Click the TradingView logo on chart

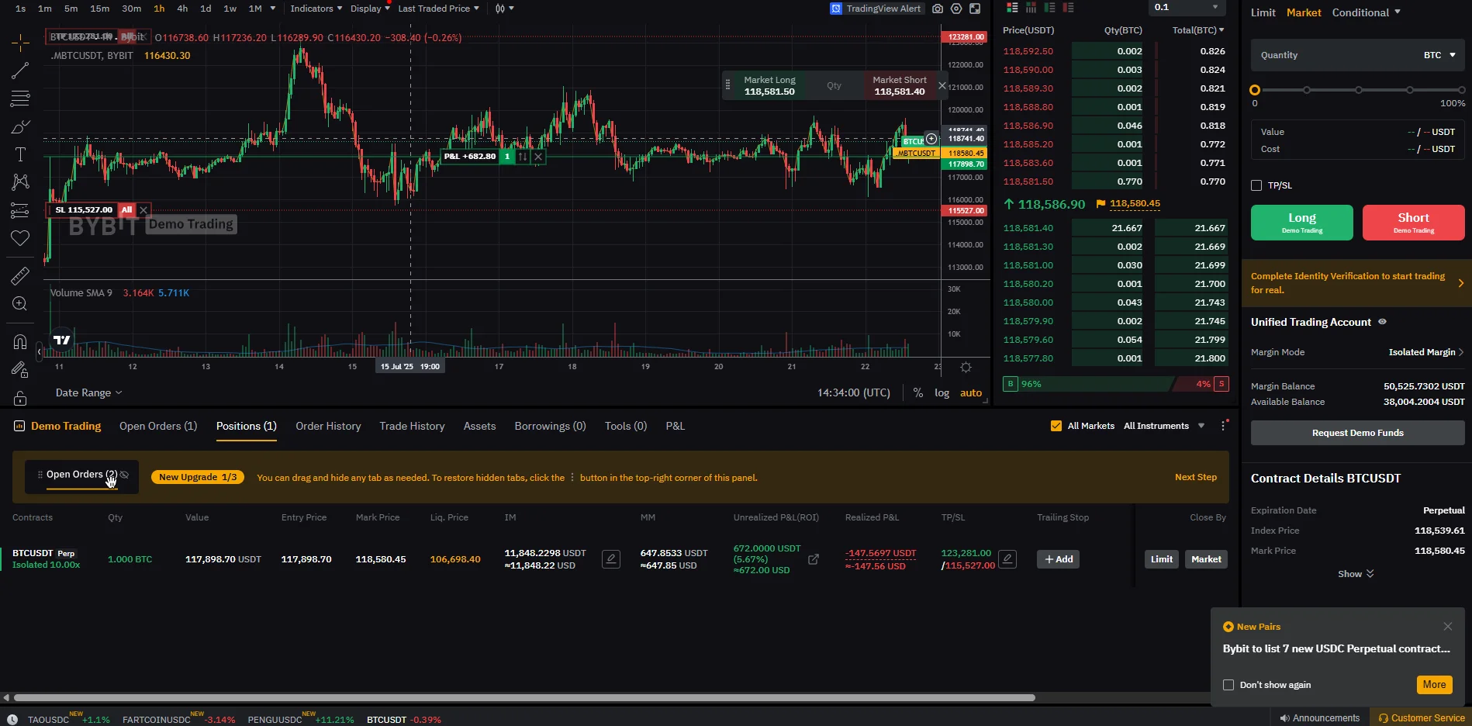pos(62,340)
